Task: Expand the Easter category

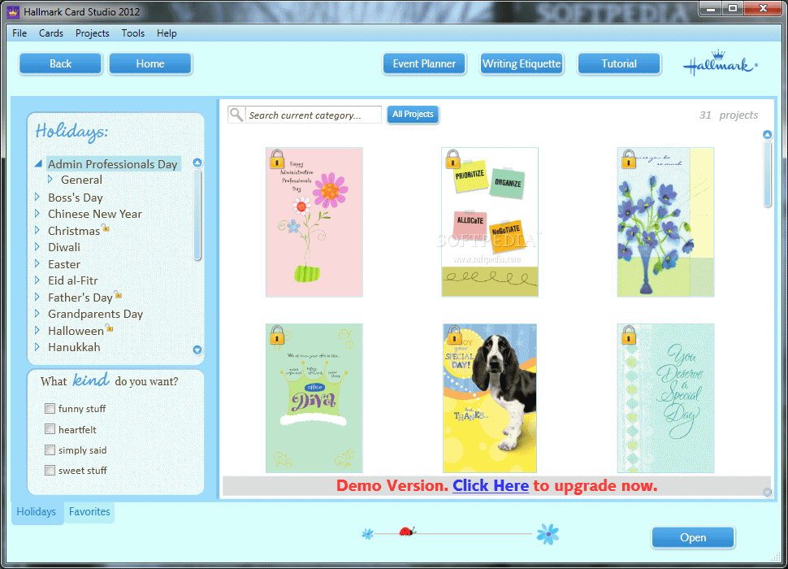Action: point(37,263)
